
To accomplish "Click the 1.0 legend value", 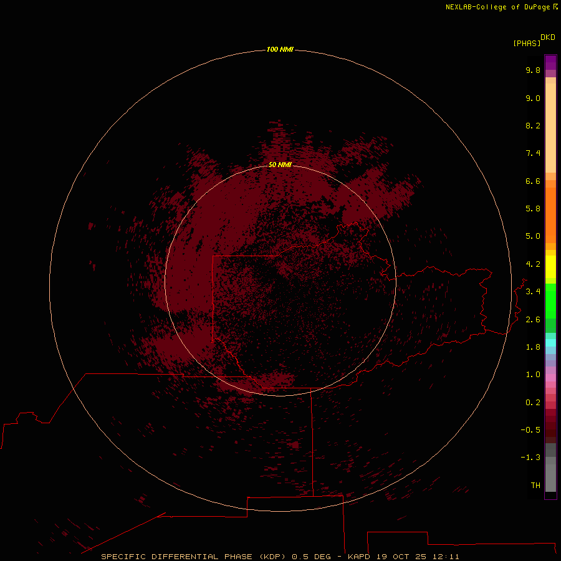I will [533, 375].
